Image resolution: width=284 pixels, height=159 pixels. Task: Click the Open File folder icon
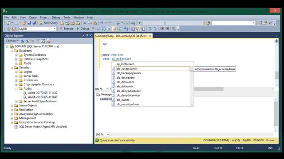coord(24,23)
